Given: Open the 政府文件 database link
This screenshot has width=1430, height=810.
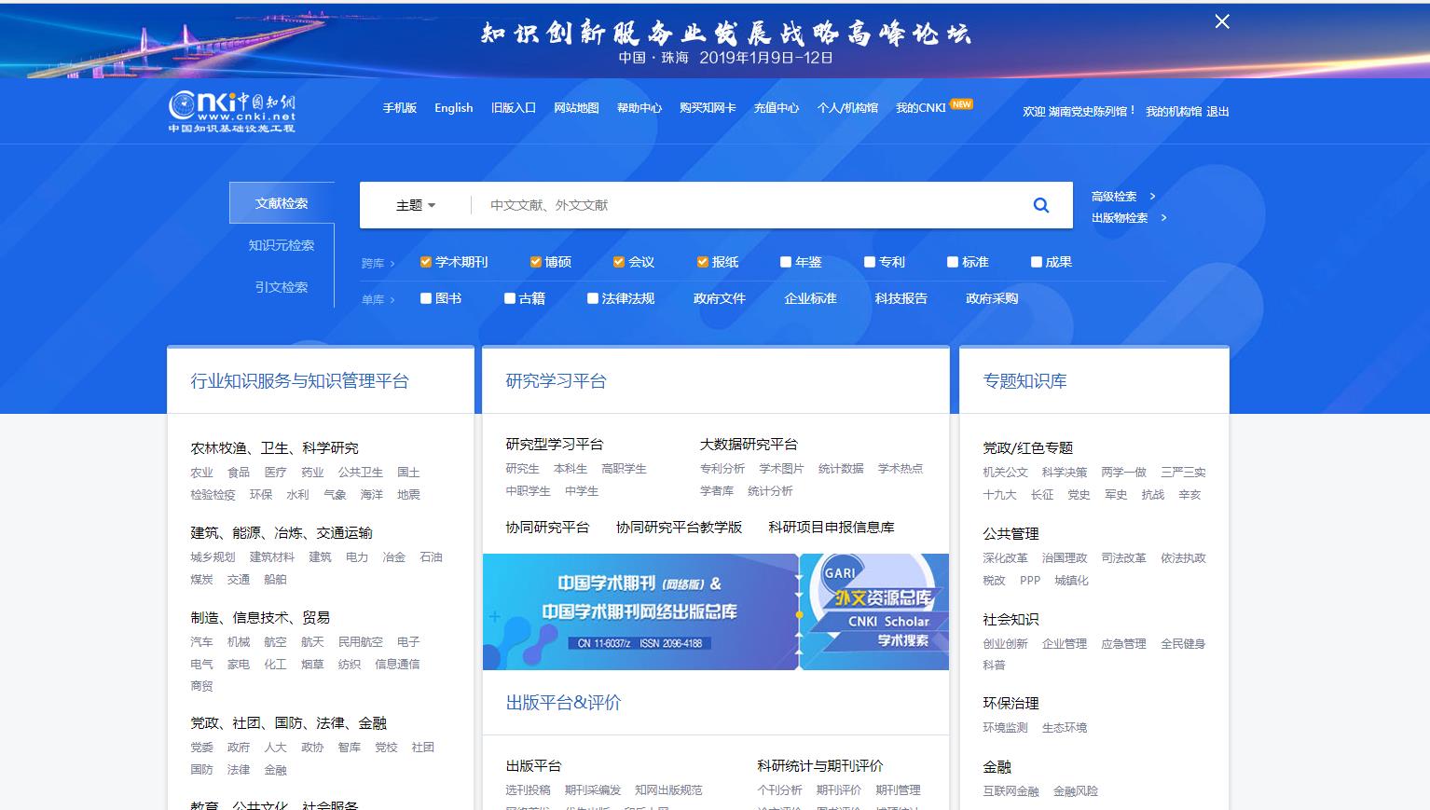Looking at the screenshot, I should (720, 298).
